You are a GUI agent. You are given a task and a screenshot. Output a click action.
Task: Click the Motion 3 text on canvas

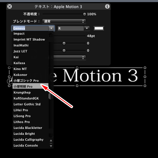point(101,76)
